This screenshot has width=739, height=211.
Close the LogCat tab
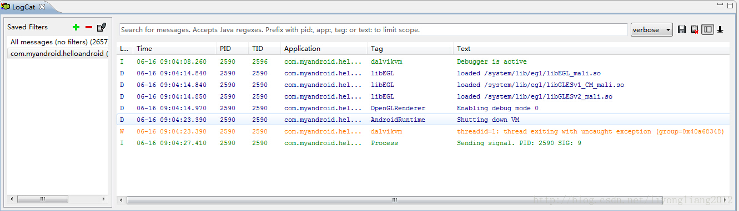click(x=42, y=6)
